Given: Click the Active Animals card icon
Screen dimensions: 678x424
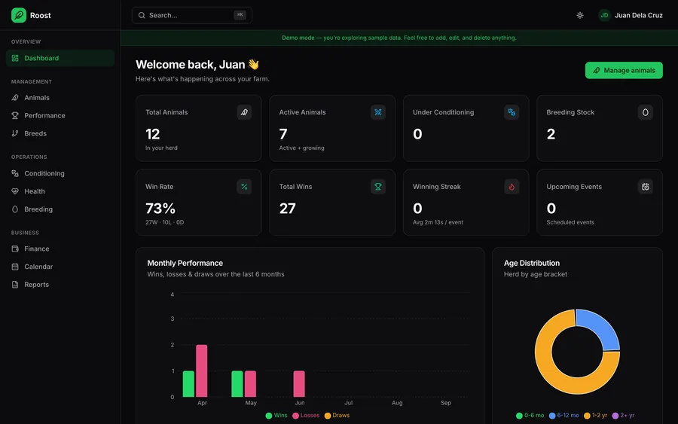Looking at the screenshot, I should (378, 112).
